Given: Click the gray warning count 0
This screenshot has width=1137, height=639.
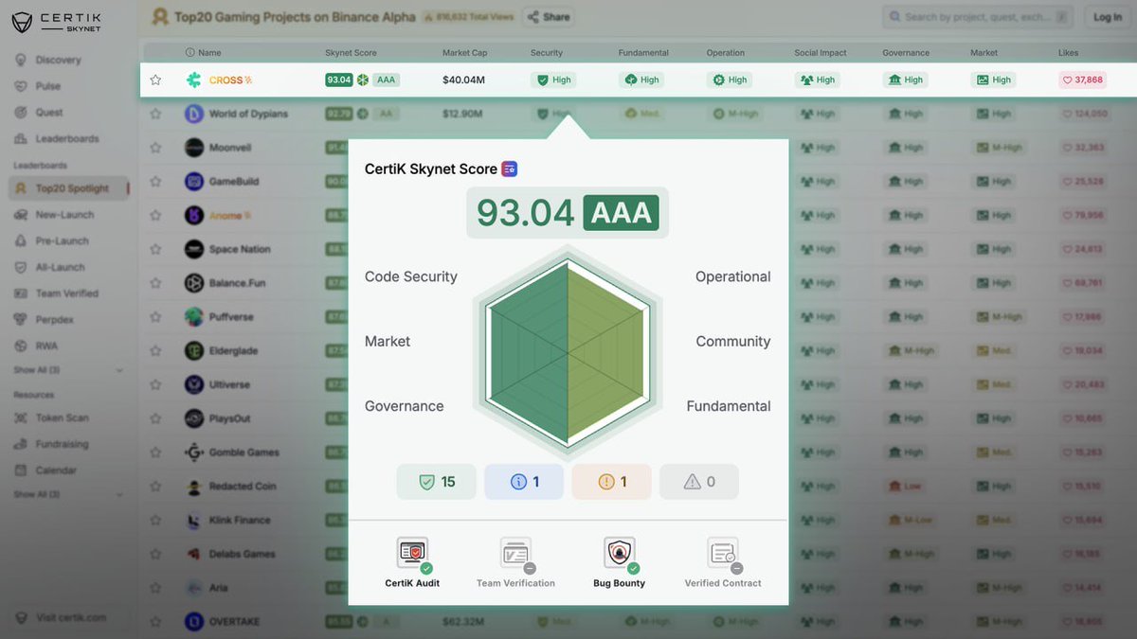Looking at the screenshot, I should click(x=699, y=482).
